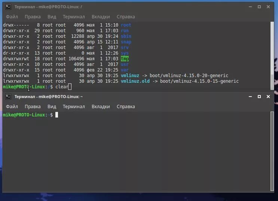Image resolution: width=278 pixels, height=201 pixels.
Task: Click scrollbar in bottom terminal window
Action: click(x=272, y=151)
